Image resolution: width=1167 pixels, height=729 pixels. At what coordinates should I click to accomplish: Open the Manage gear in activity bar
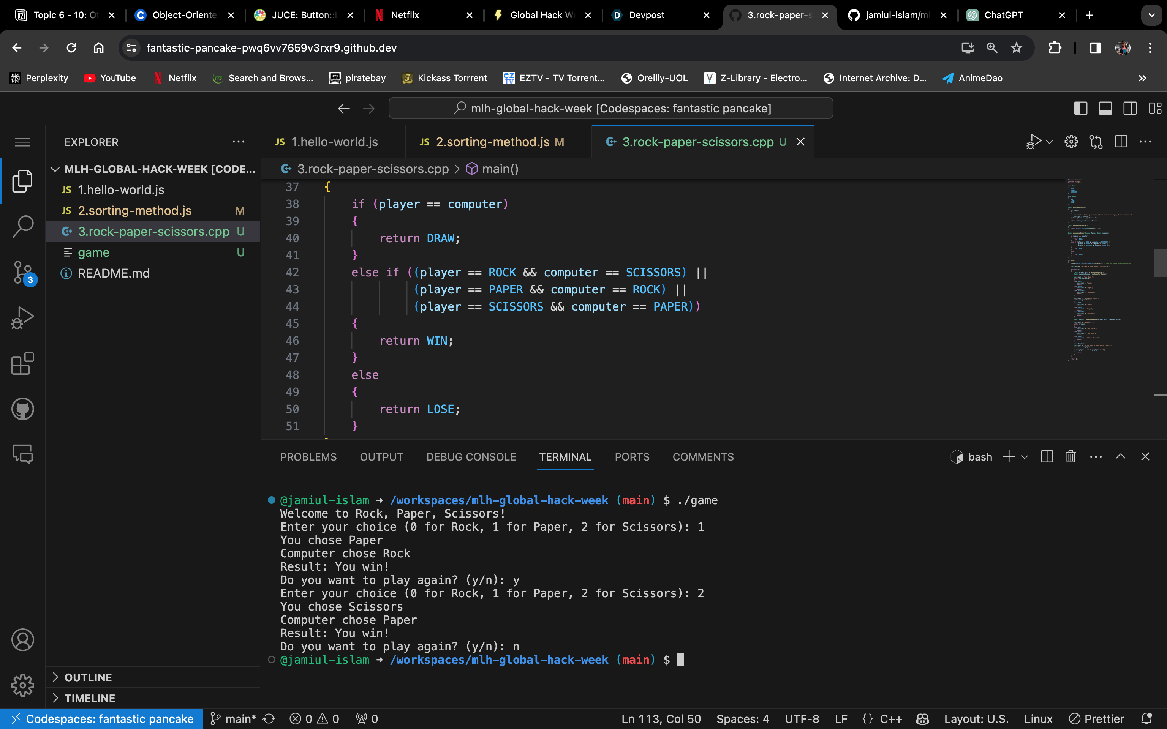22,685
